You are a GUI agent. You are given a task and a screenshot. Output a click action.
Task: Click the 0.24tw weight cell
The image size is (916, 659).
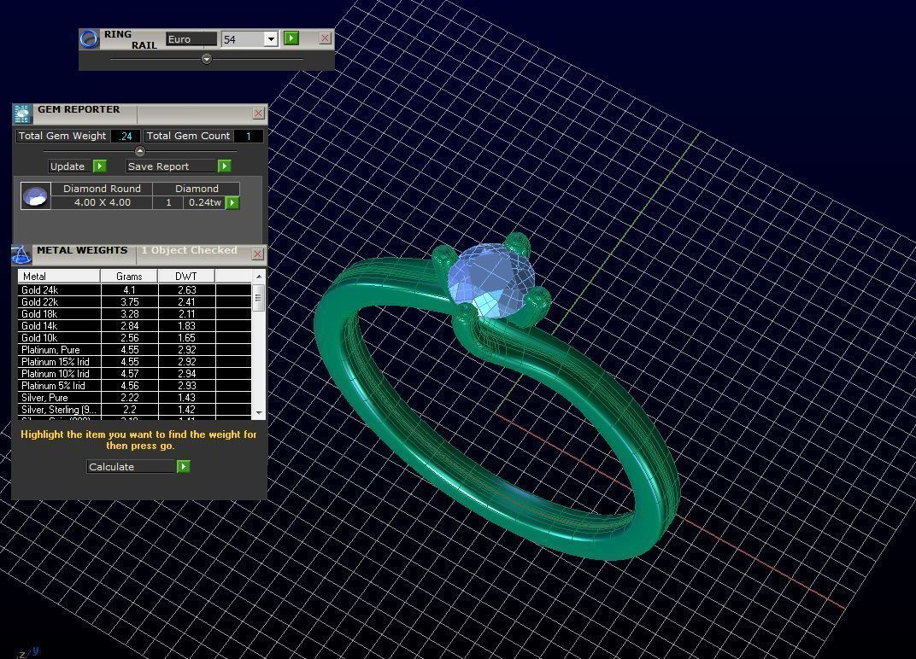pyautogui.click(x=204, y=202)
